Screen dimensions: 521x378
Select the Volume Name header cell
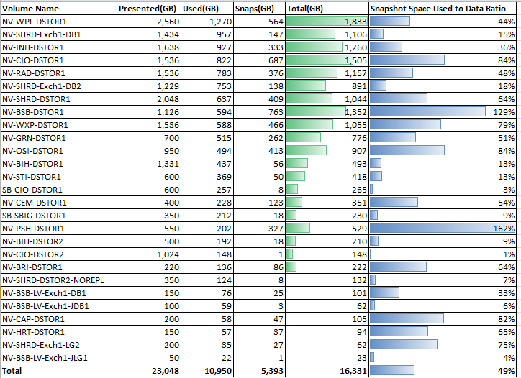point(59,9)
